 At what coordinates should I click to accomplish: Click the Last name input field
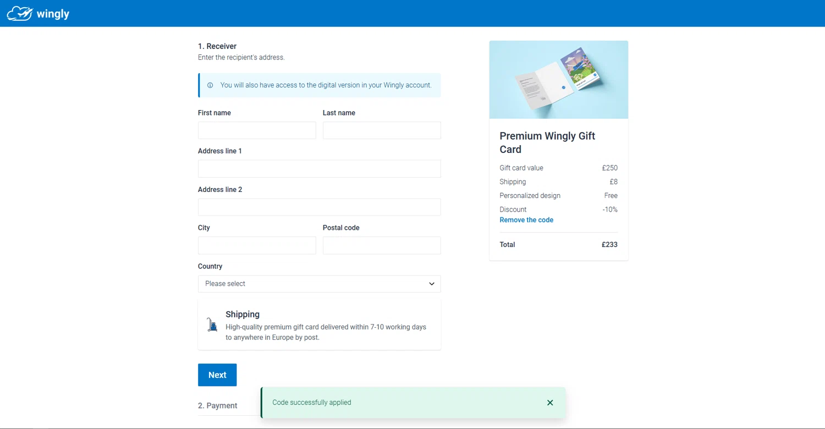(x=382, y=130)
